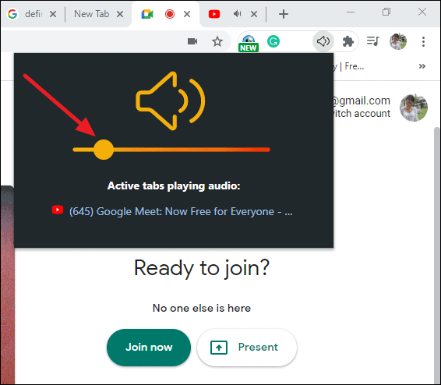Close the YouTube tab
The height and width of the screenshot is (385, 441).
point(254,14)
